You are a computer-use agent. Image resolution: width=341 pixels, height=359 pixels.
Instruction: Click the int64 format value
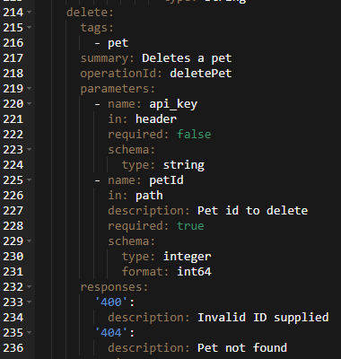point(194,272)
